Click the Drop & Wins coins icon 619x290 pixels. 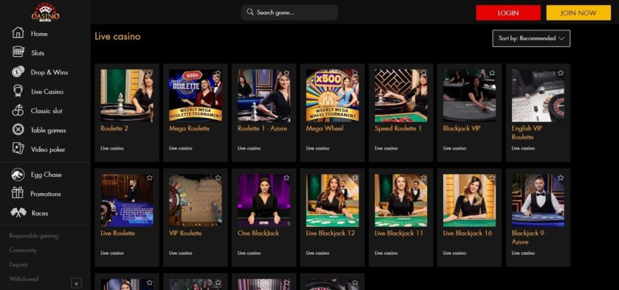click(18, 72)
